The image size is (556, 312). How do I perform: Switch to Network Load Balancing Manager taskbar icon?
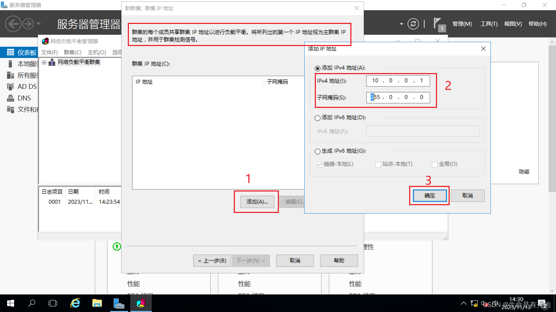tap(141, 303)
